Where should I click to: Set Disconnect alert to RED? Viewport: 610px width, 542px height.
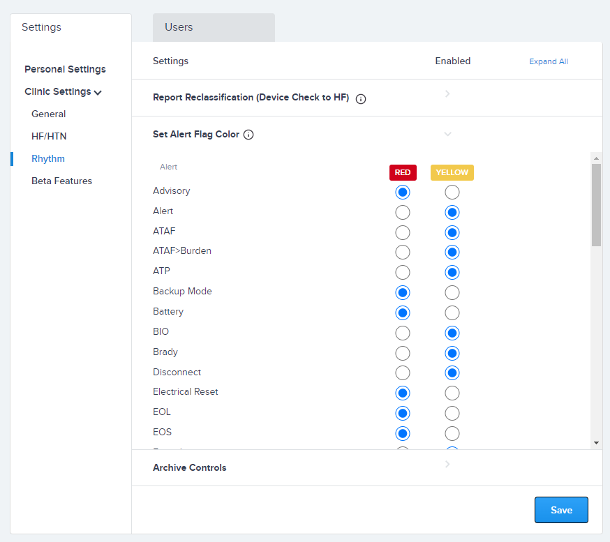pos(402,372)
